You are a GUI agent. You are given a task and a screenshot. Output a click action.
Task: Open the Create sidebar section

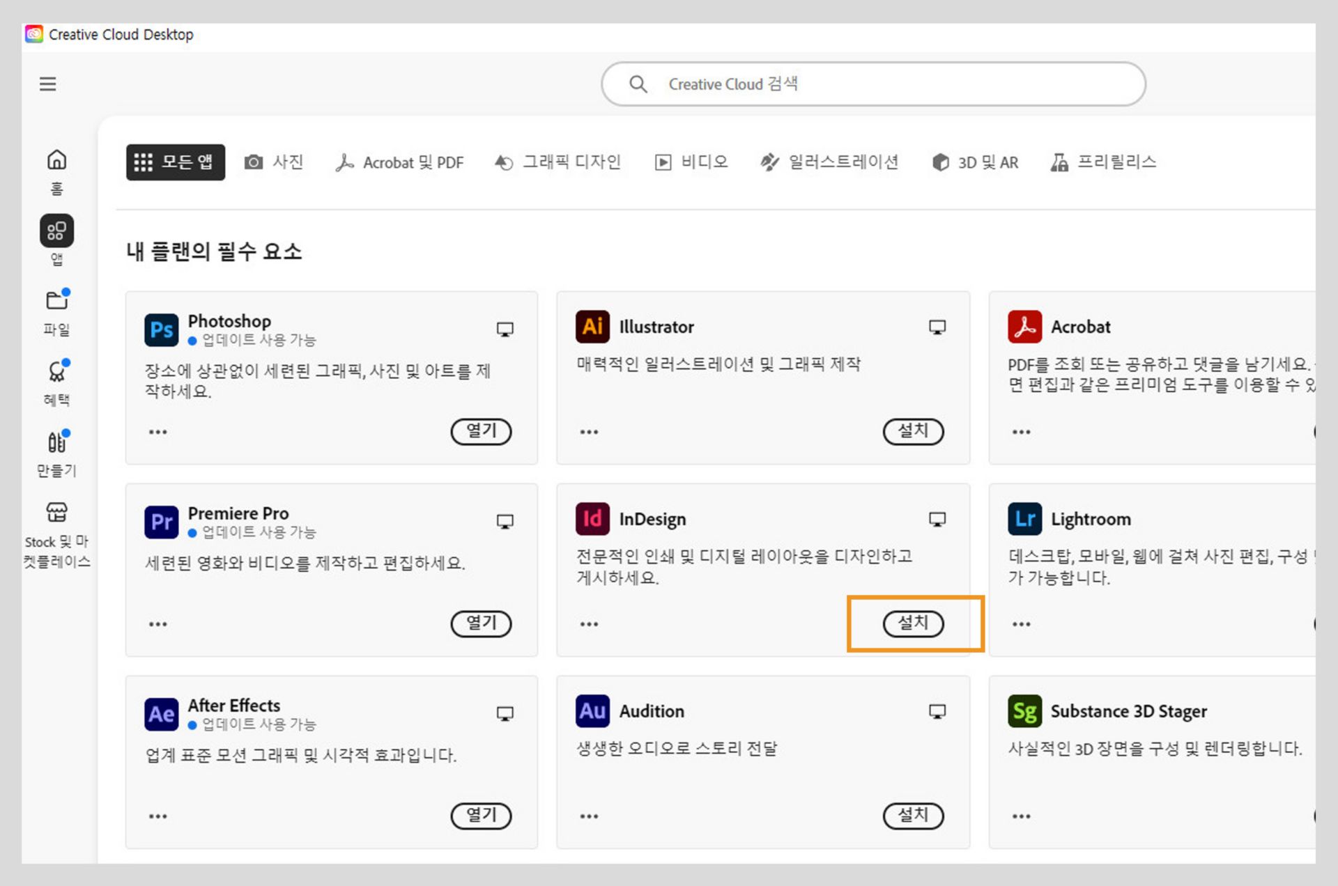pyautogui.click(x=56, y=442)
